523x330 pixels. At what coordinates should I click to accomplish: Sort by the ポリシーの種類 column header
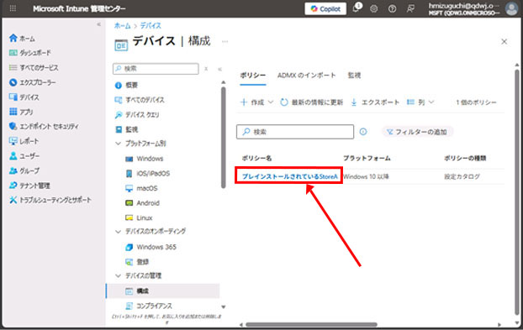(465, 158)
